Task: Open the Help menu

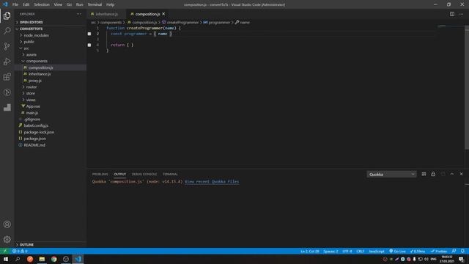Action: pos(111,4)
